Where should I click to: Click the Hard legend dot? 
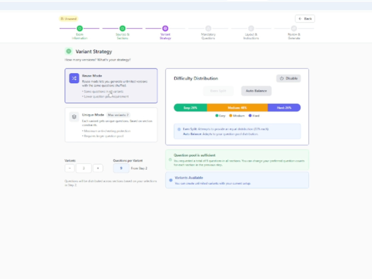click(250, 116)
